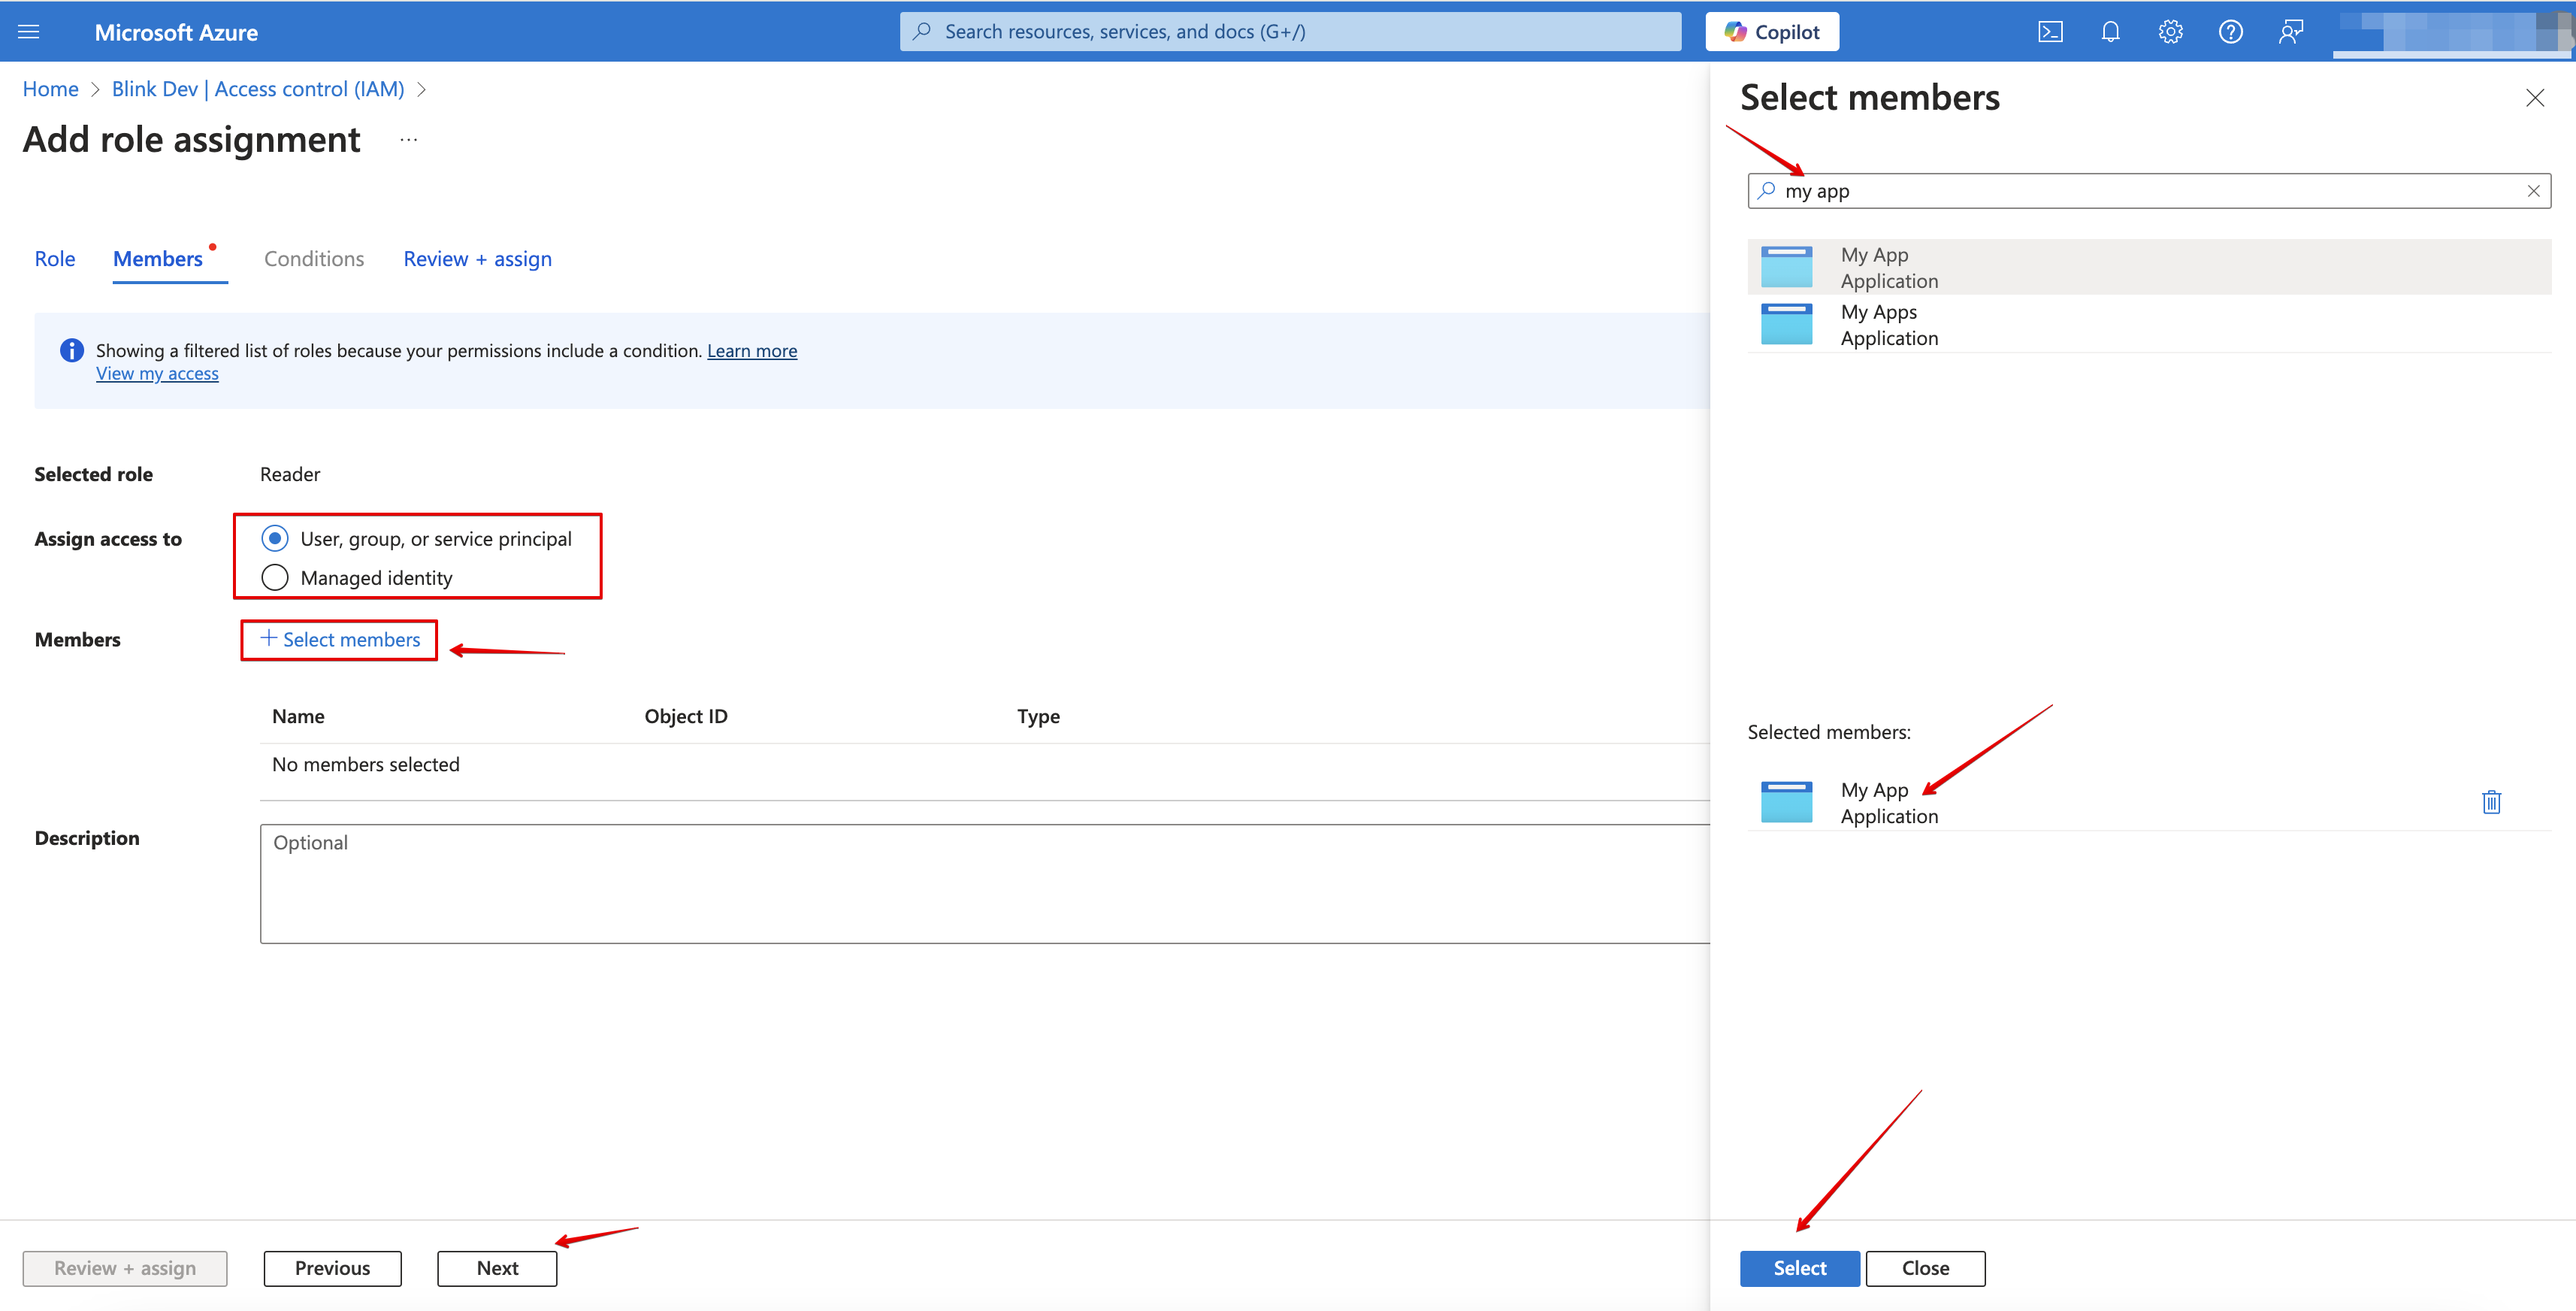Screen dimensions: 2576x1311
Task: Switch to the Role tab
Action: [x=55, y=259]
